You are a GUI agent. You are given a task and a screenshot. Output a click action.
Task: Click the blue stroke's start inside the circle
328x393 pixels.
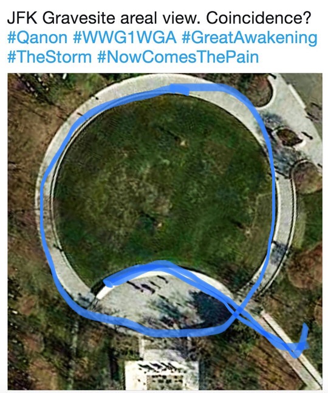point(109,283)
